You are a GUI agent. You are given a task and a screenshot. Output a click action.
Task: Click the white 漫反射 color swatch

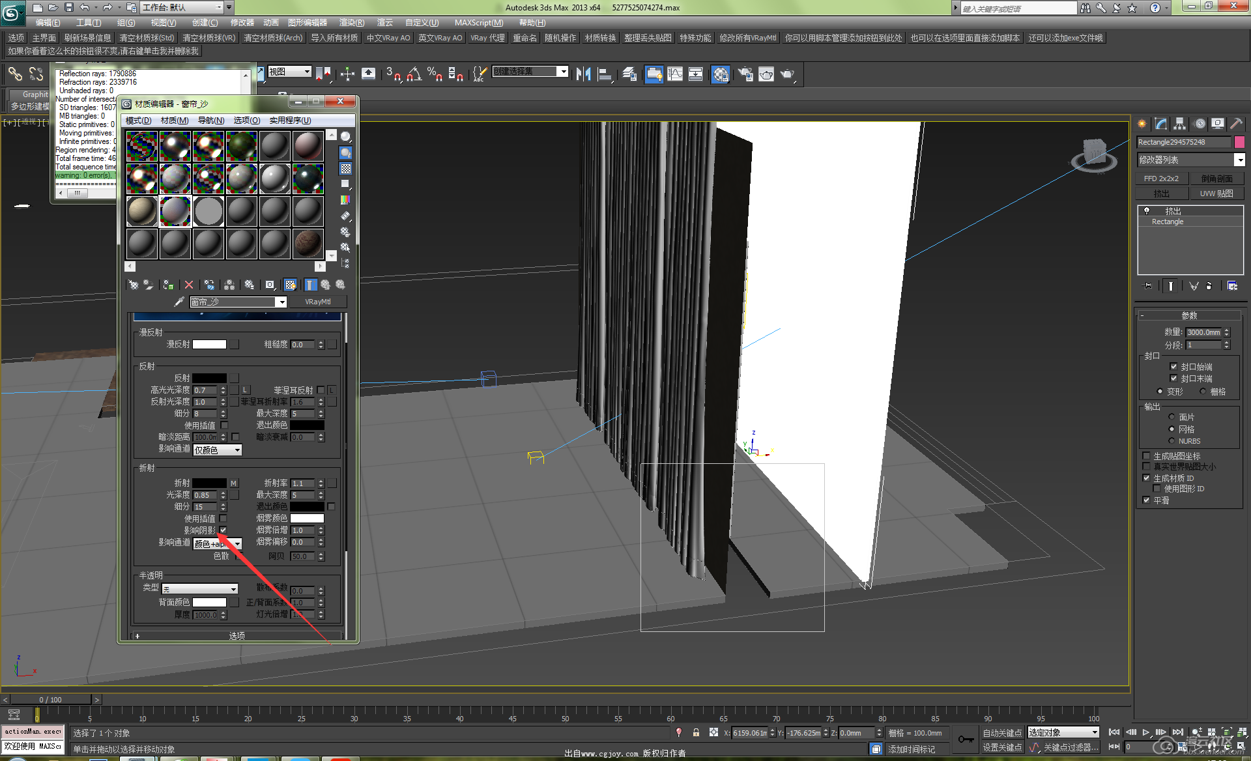(209, 345)
